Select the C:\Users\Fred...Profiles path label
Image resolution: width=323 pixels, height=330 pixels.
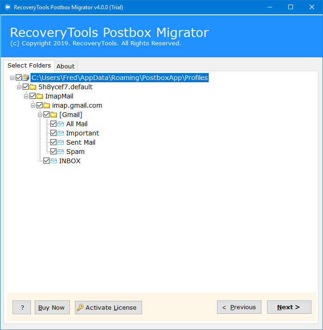pyautogui.click(x=120, y=78)
